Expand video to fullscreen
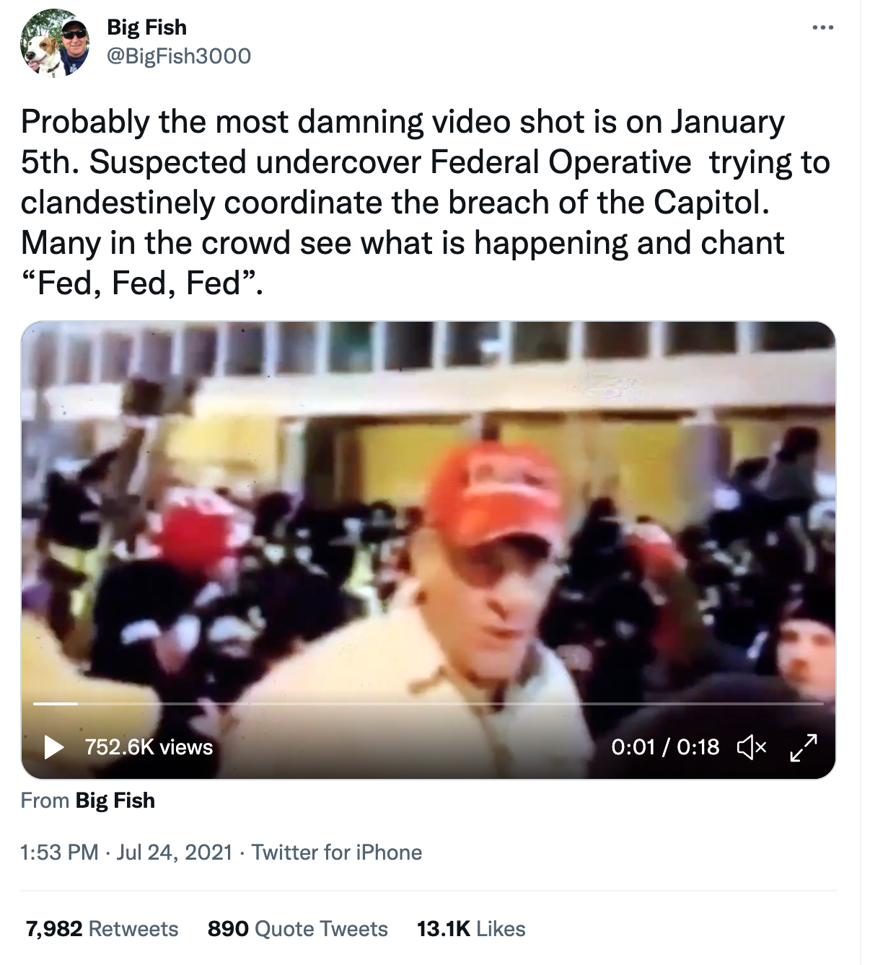The height and width of the screenshot is (965, 870). point(804,746)
